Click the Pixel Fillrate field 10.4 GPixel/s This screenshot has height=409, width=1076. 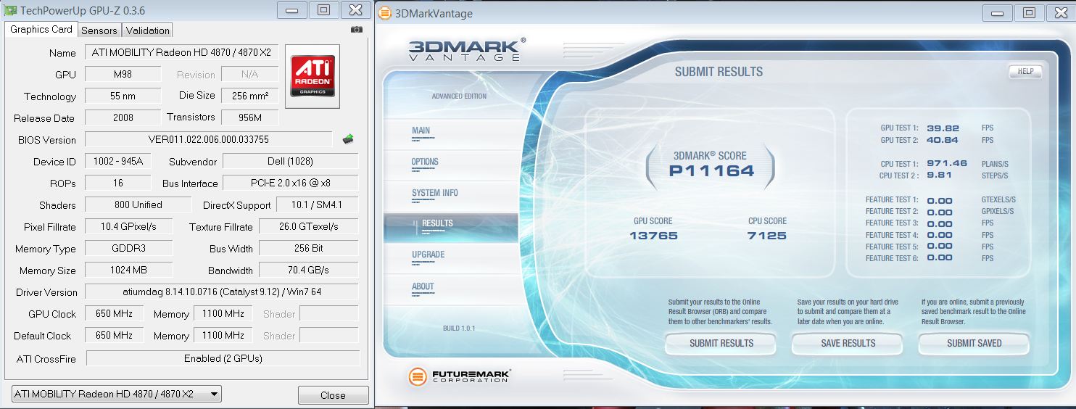coord(129,226)
